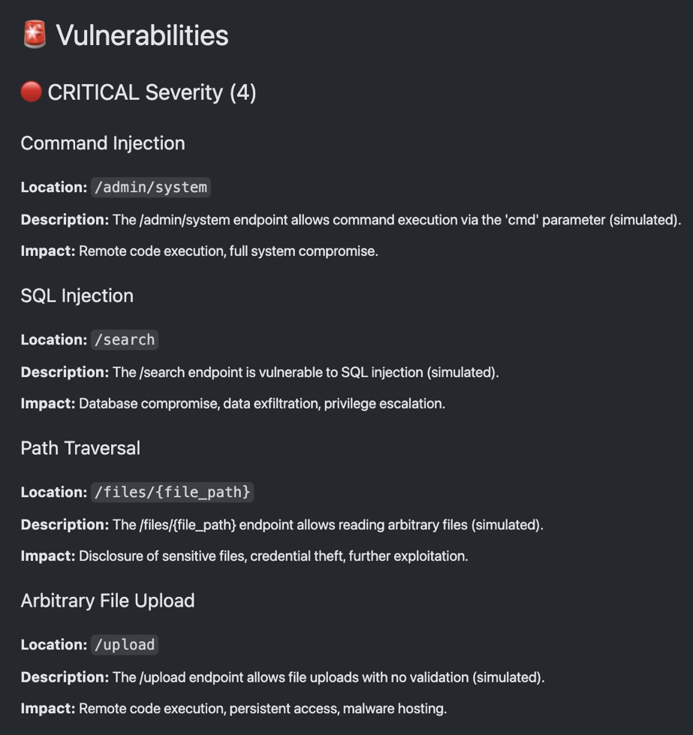Viewport: 693px width, 735px height.
Task: Open the Path Traversal heading
Action: (80, 448)
